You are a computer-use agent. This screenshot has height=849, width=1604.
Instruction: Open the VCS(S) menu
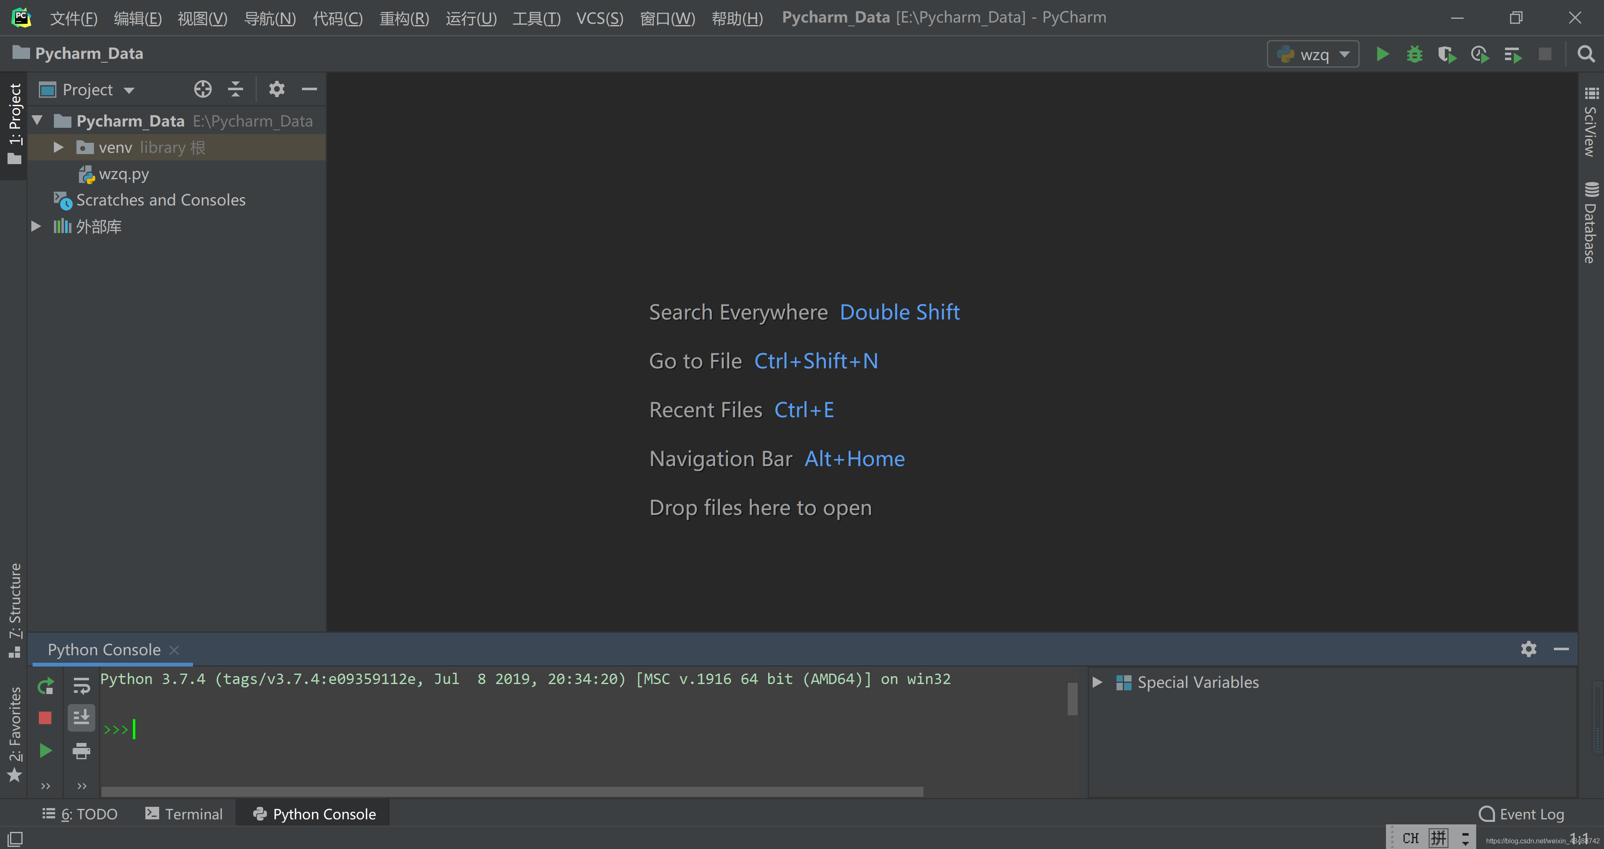pyautogui.click(x=600, y=18)
